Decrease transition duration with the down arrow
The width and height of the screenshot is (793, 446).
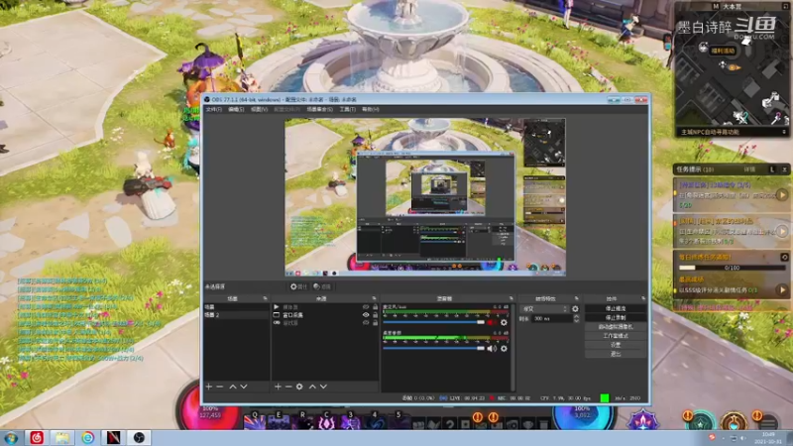pos(576,320)
